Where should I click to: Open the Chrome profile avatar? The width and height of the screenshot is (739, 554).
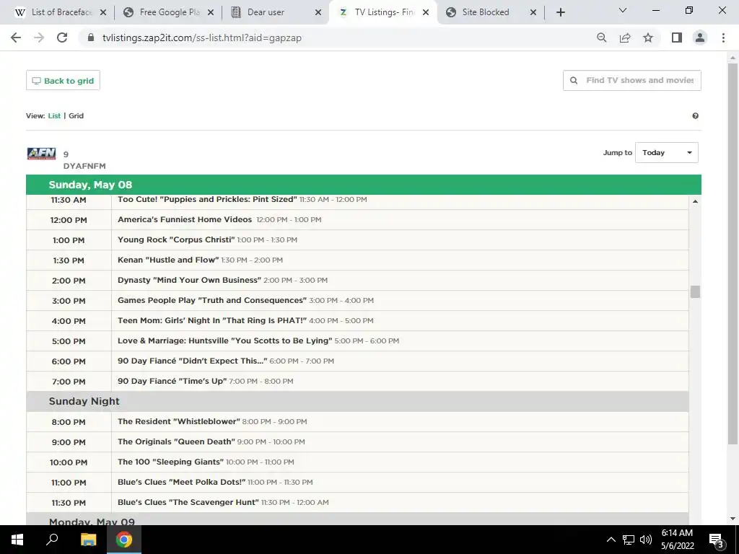click(700, 38)
